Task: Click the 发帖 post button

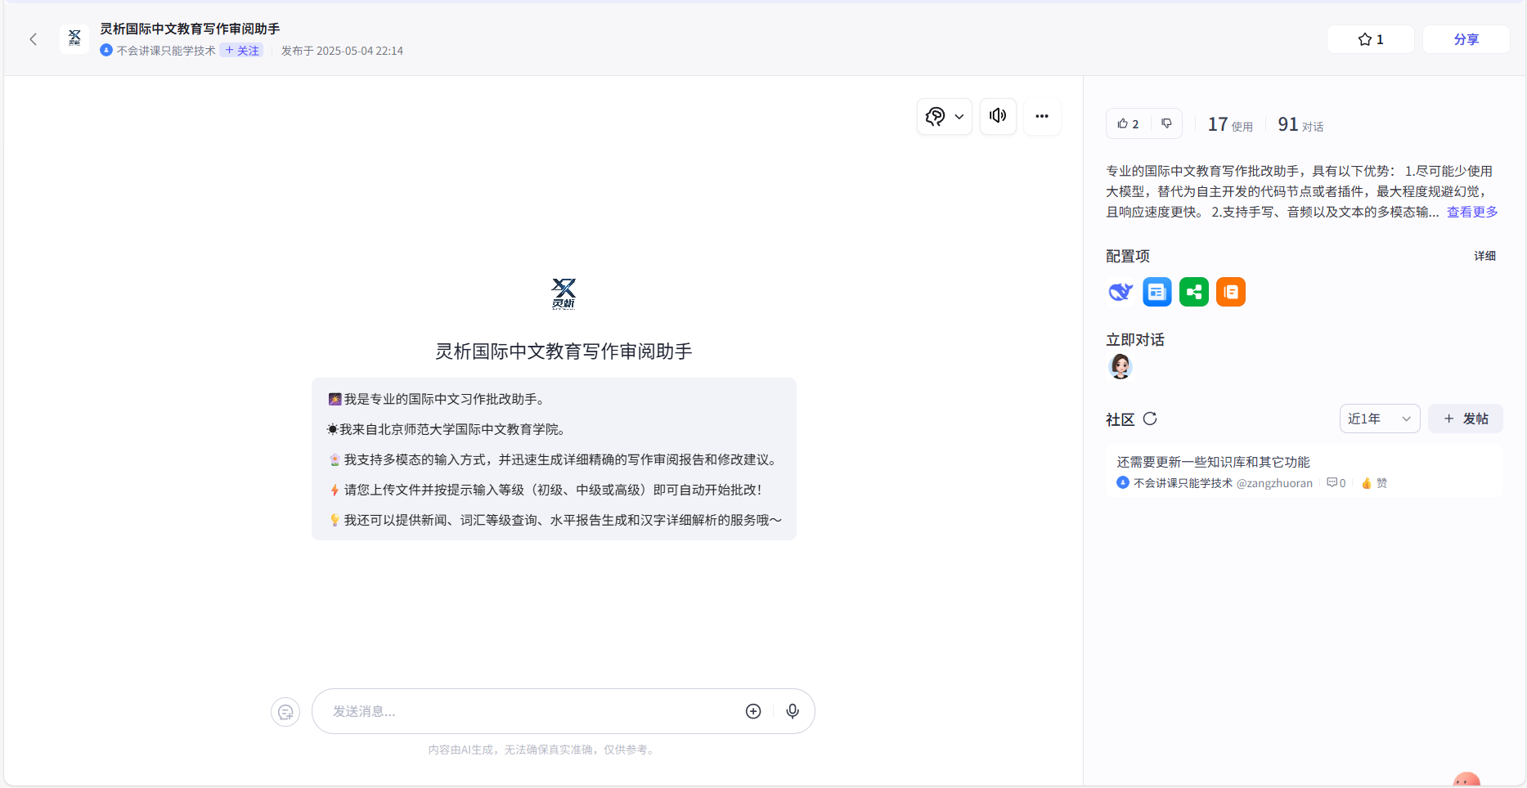Action: pyautogui.click(x=1465, y=419)
